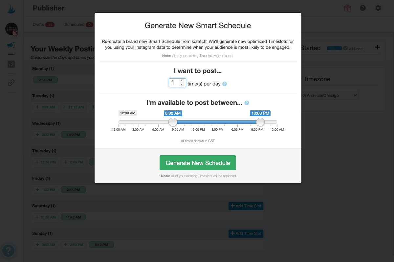Click the large help bubble at bottom-left

9,251
